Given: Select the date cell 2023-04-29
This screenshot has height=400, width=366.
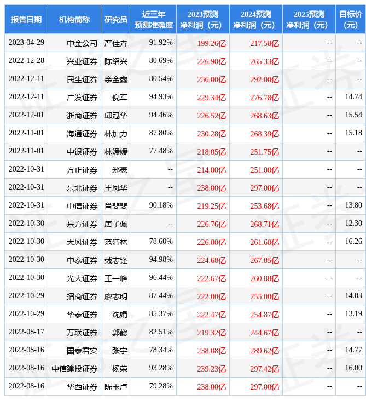Looking at the screenshot, I should point(26,42).
